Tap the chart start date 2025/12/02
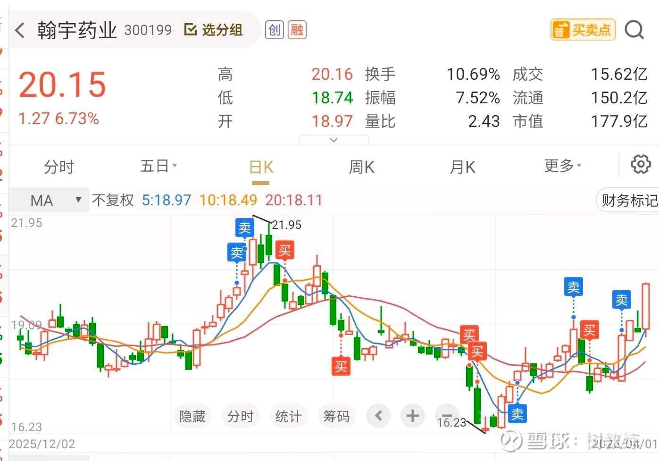This screenshot has width=659, height=461. [x=42, y=444]
